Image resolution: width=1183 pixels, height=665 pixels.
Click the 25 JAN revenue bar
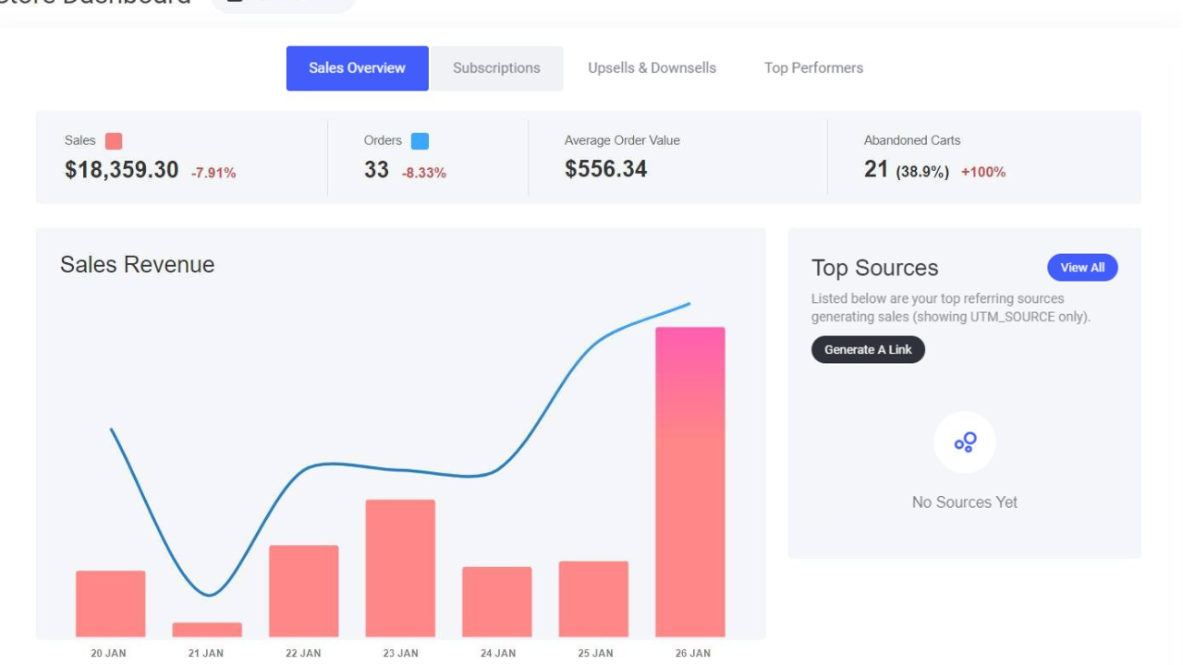click(x=593, y=598)
